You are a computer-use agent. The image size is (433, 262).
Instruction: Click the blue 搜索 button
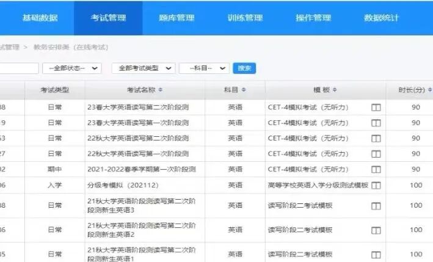[244, 68]
